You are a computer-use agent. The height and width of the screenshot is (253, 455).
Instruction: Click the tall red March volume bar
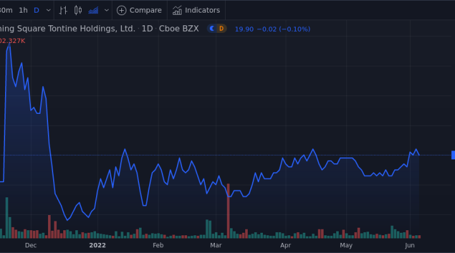(227, 210)
